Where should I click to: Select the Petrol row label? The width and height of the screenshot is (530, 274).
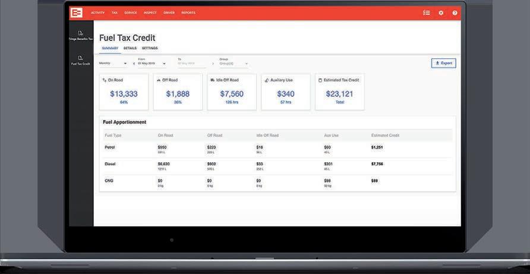coord(110,147)
